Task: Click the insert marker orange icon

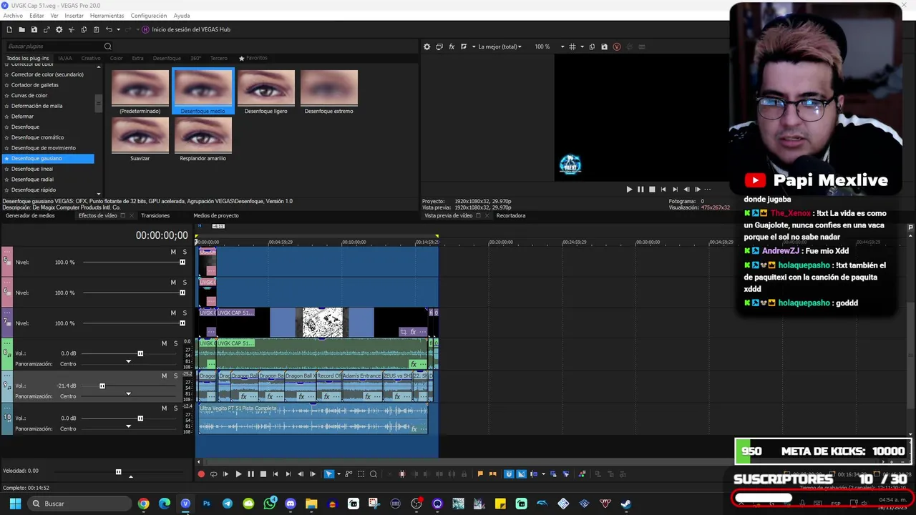Action: point(480,474)
